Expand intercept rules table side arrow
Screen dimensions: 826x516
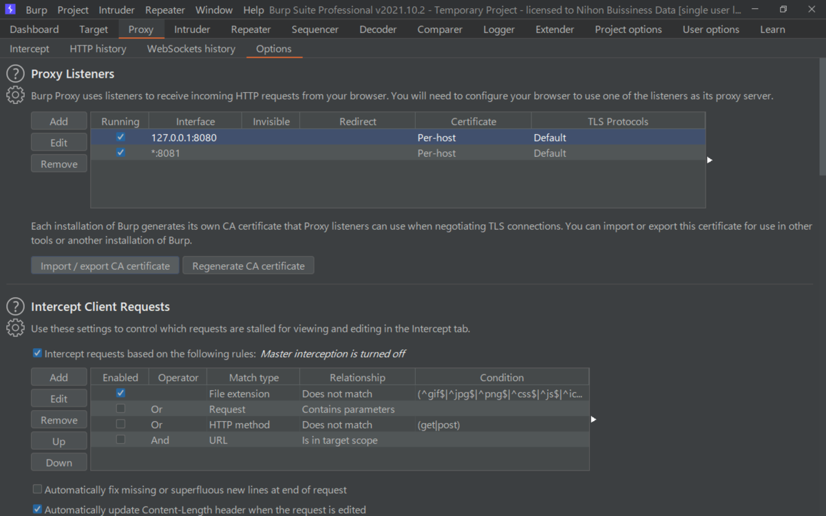coord(594,418)
